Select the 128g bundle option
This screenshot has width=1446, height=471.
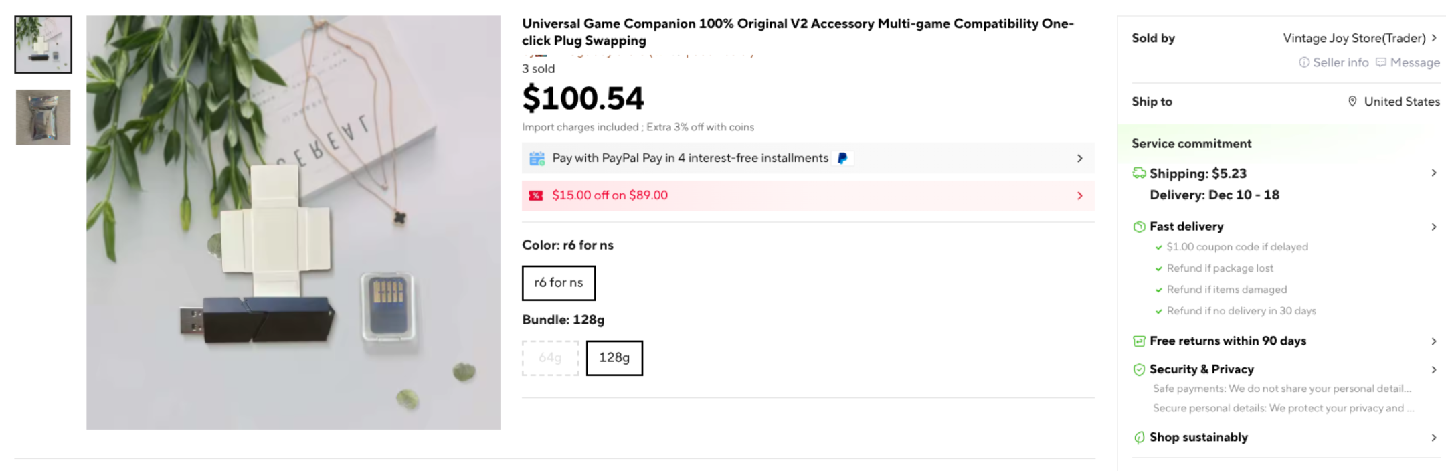(x=614, y=358)
